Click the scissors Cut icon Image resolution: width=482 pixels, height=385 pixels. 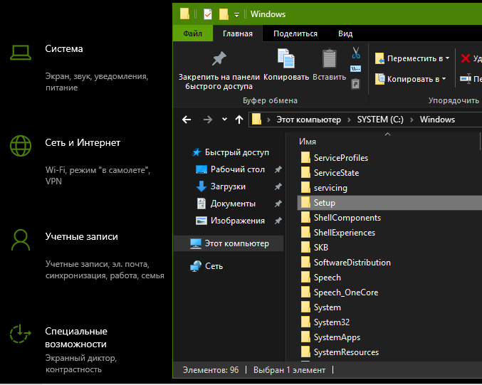(356, 53)
